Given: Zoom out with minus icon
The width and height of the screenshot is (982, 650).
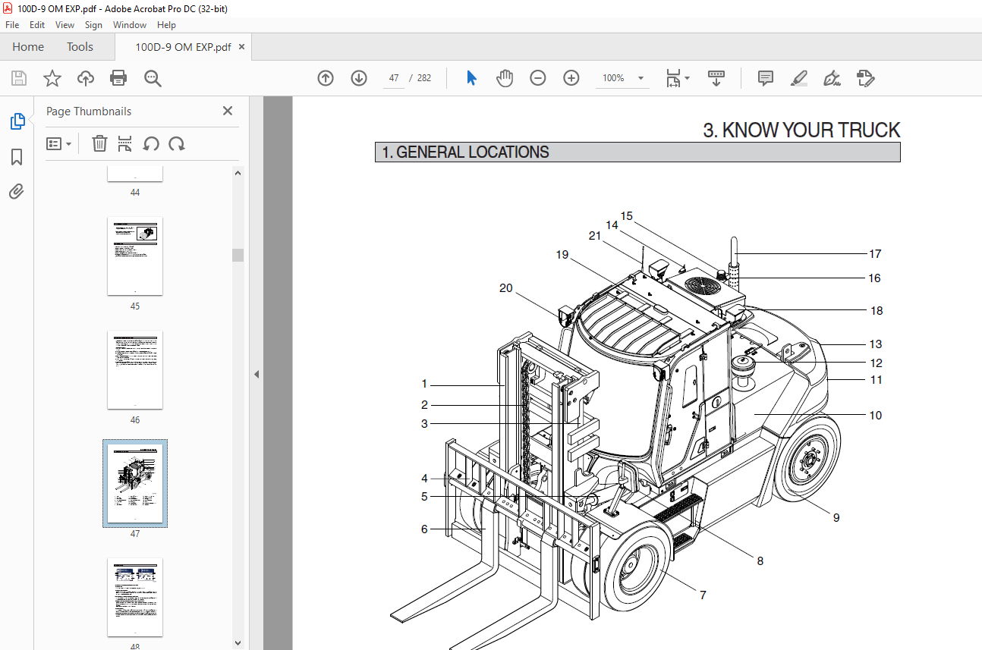Looking at the screenshot, I should (x=538, y=78).
